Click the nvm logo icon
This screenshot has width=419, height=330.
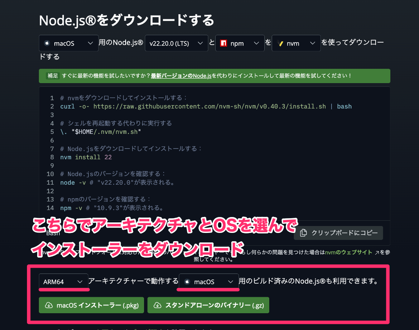coord(280,43)
